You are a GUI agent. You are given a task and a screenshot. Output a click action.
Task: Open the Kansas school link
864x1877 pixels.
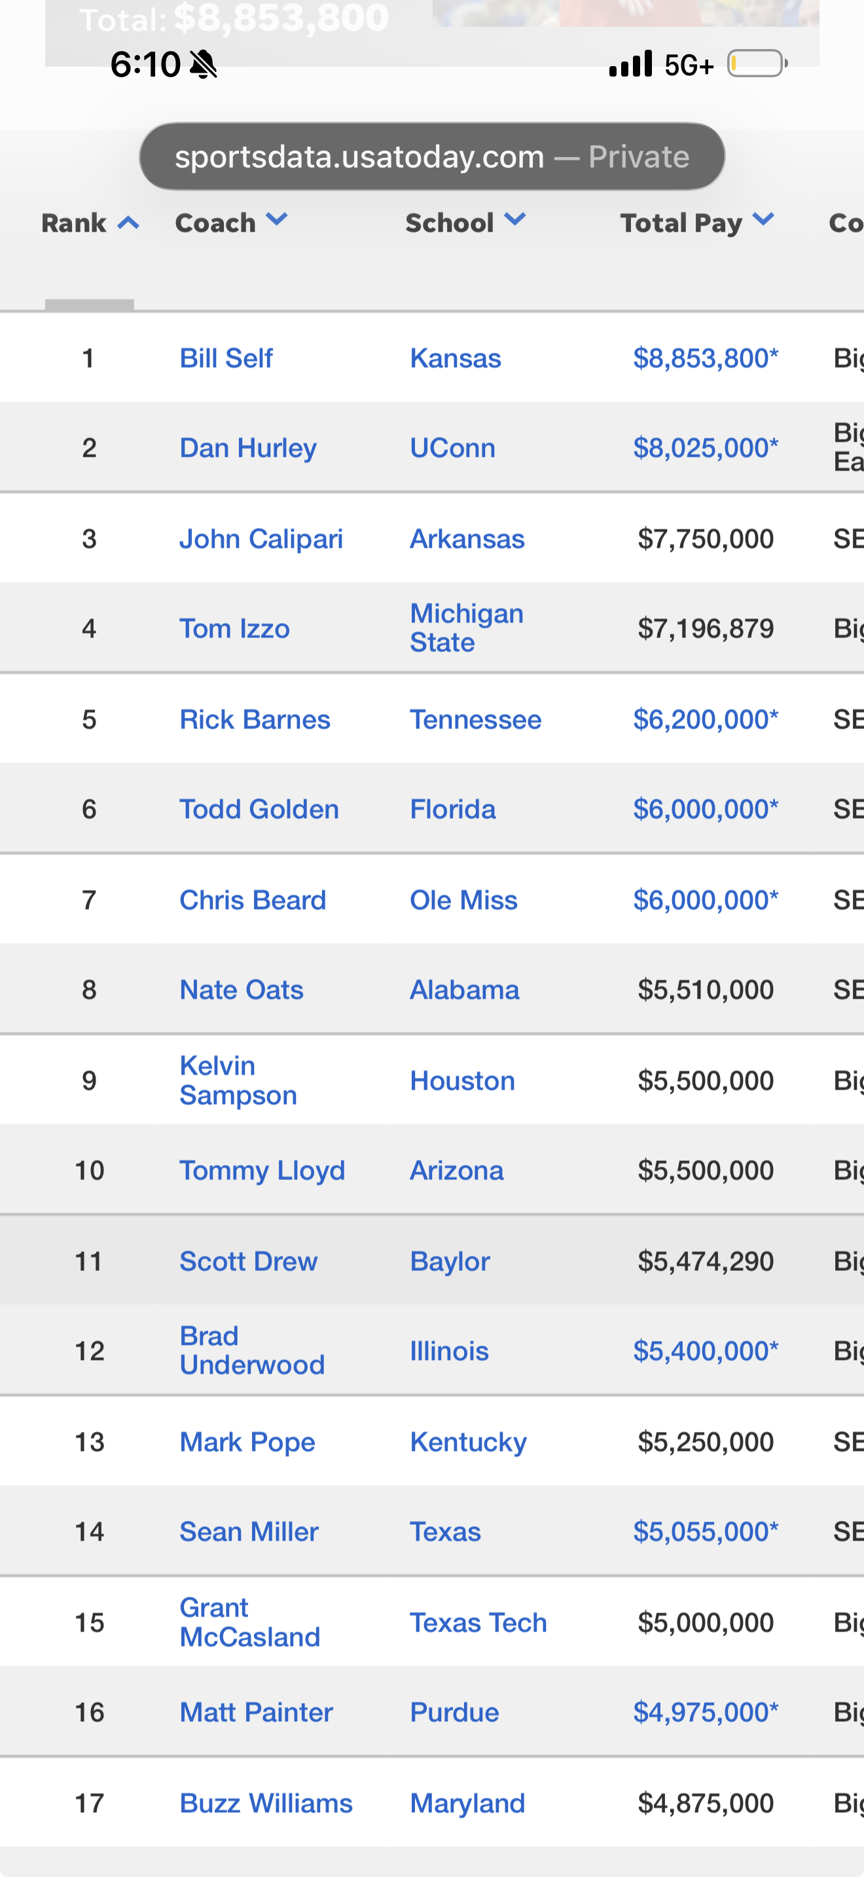coord(456,359)
